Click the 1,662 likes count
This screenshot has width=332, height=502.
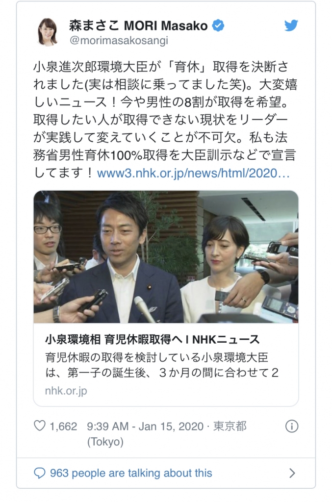(x=63, y=426)
